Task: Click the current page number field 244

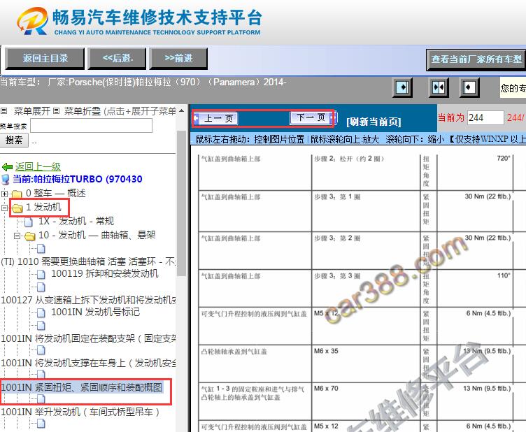Action: click(x=485, y=117)
